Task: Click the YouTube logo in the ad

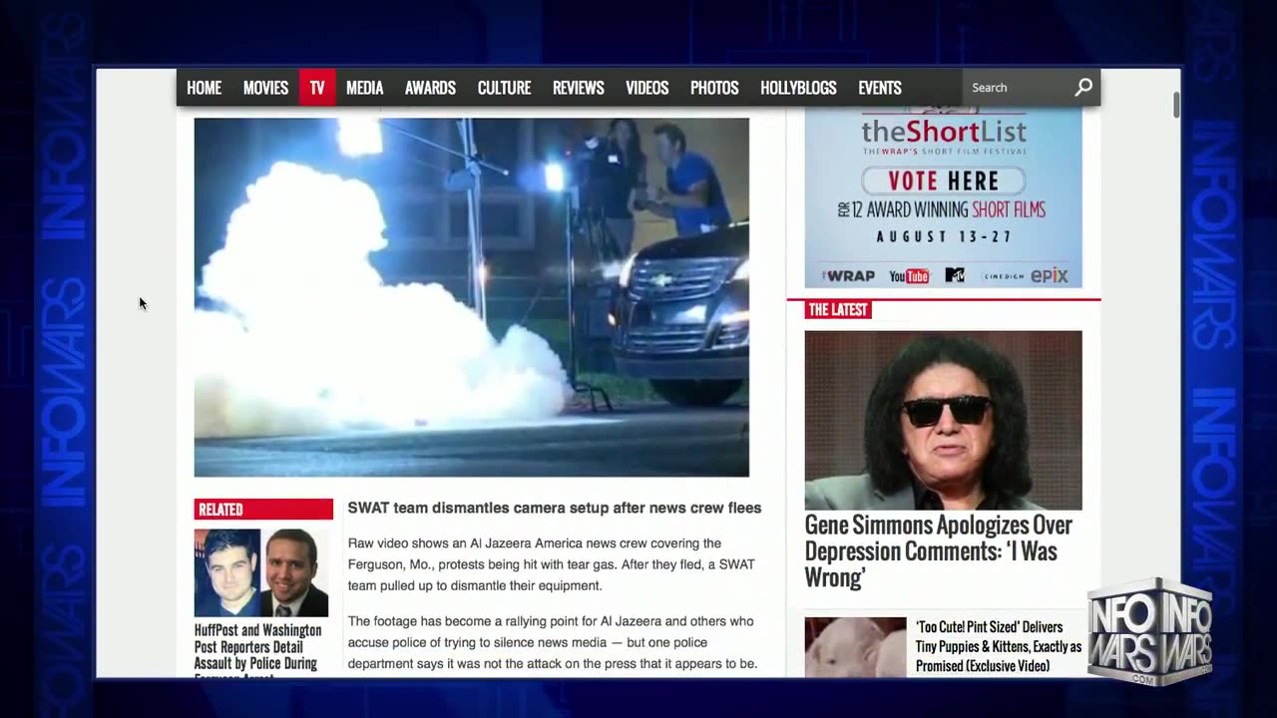Action: click(909, 276)
